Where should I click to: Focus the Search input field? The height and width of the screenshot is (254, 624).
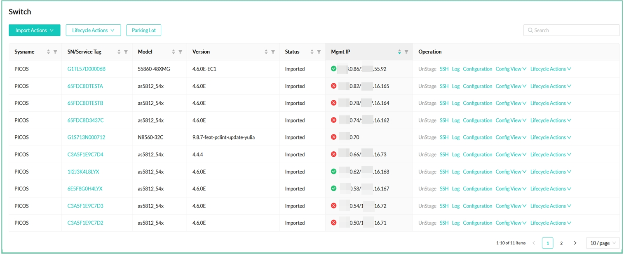[x=572, y=30]
